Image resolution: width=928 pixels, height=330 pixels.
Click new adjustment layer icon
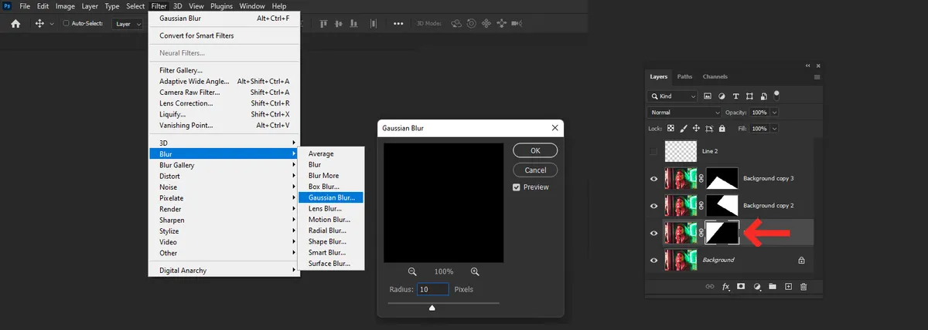point(756,287)
